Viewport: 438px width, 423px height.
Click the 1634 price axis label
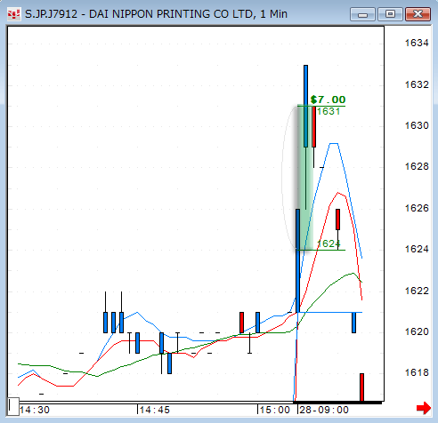tap(417, 43)
